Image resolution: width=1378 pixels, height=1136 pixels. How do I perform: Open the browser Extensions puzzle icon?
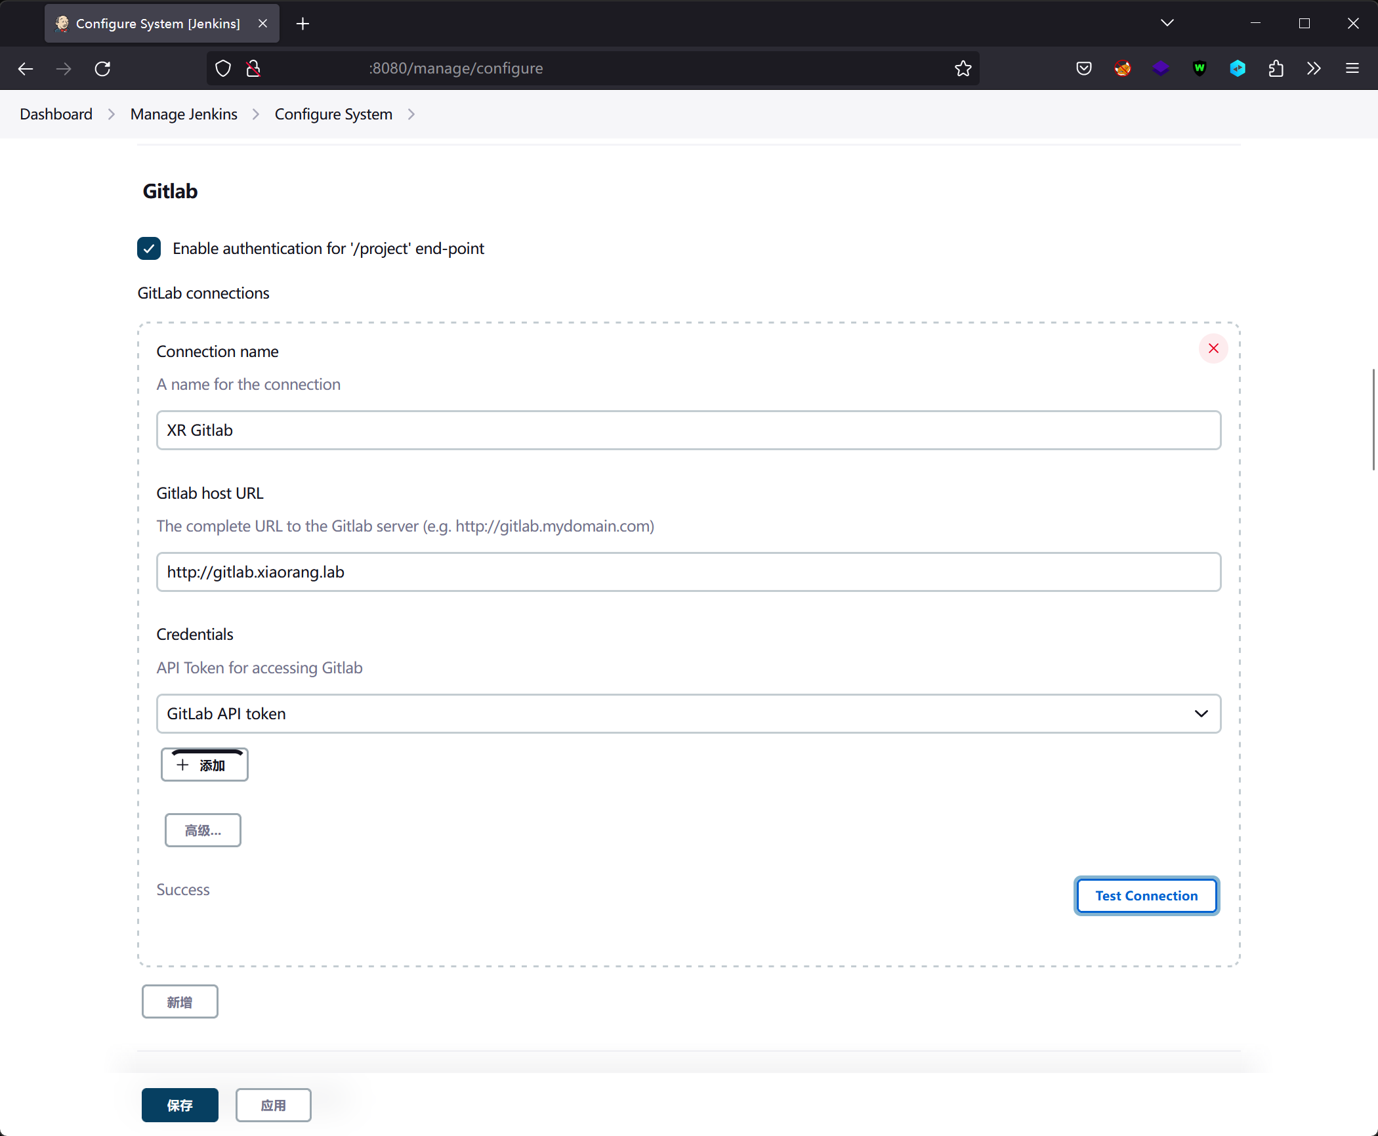point(1276,68)
